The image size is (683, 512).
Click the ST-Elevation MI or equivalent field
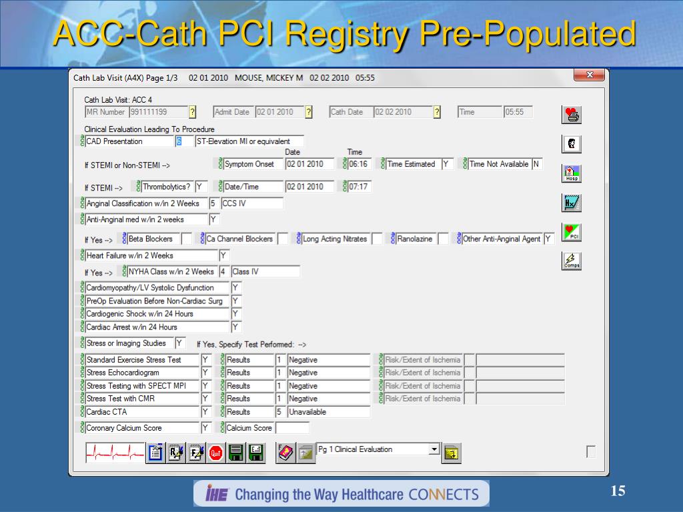tap(249, 141)
